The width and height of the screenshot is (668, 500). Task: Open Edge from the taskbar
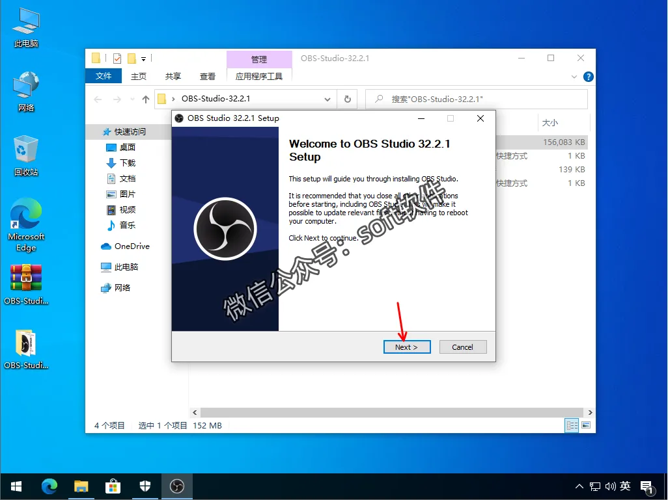49,486
